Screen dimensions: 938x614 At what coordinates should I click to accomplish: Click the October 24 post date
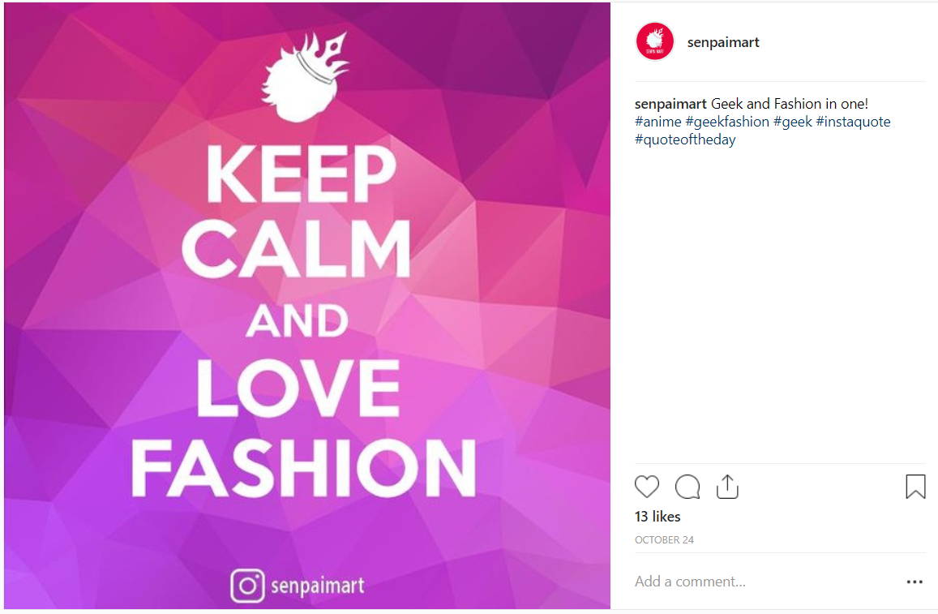pos(664,540)
